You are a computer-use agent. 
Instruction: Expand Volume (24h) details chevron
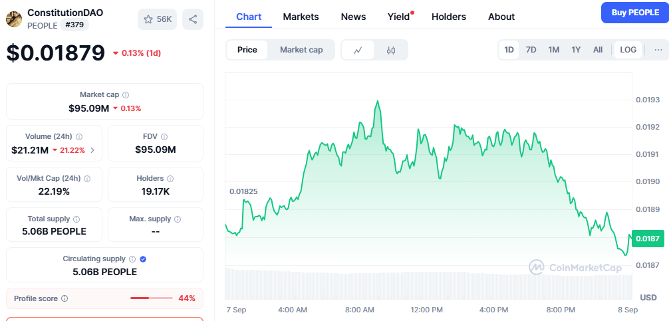click(93, 150)
